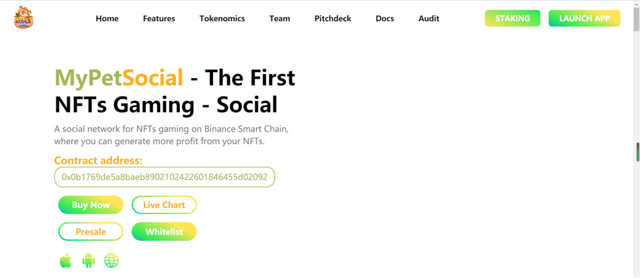Open Docs from the navigation bar
Image resolution: width=640 pixels, height=278 pixels.
[x=385, y=19]
